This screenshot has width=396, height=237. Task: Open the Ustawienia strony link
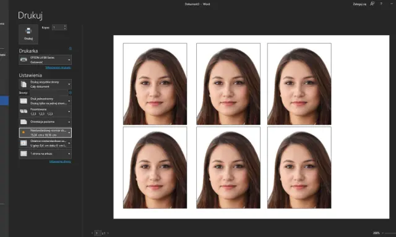pos(60,162)
